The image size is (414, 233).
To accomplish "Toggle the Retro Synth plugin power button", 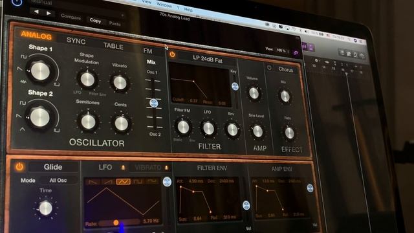I will [x=16, y=2].
